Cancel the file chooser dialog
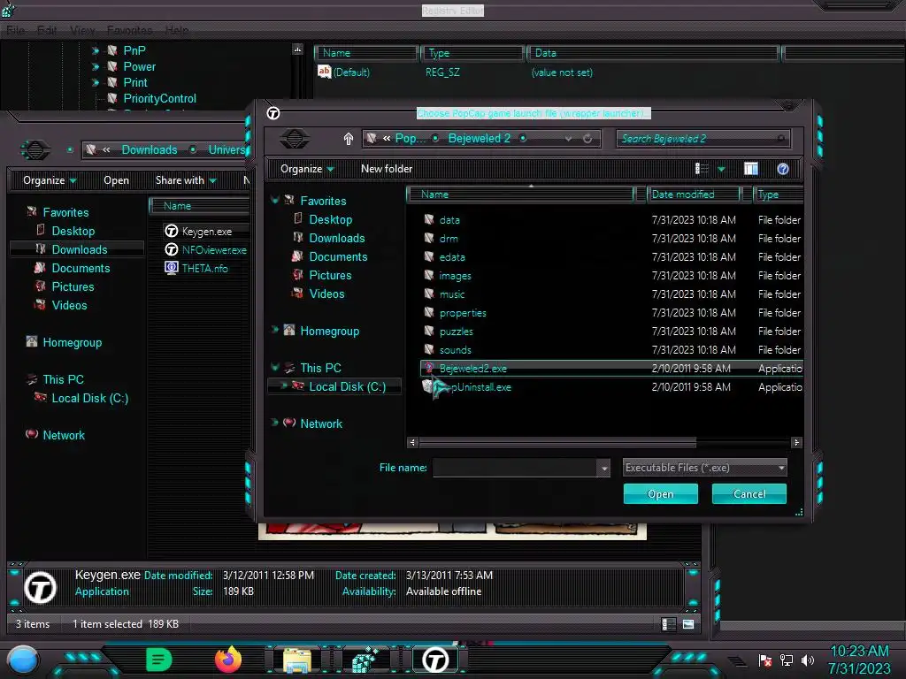Viewport: 906px width, 679px height. coord(749,493)
